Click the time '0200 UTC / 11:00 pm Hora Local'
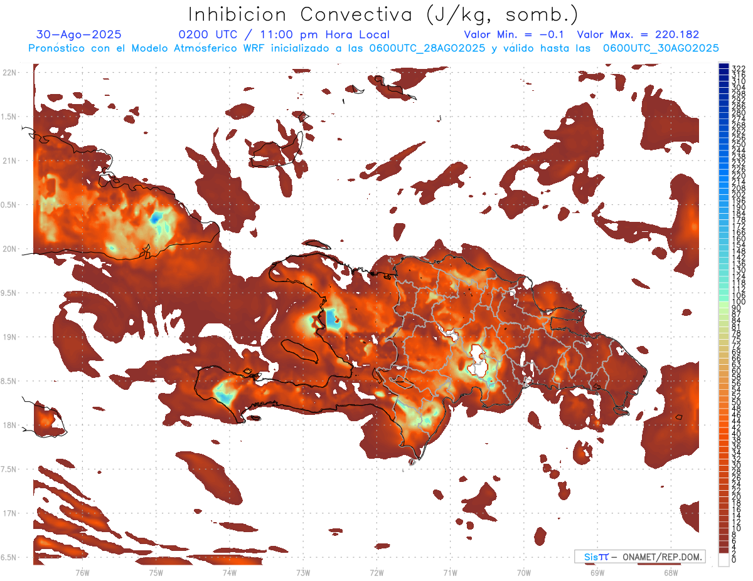 pos(284,34)
